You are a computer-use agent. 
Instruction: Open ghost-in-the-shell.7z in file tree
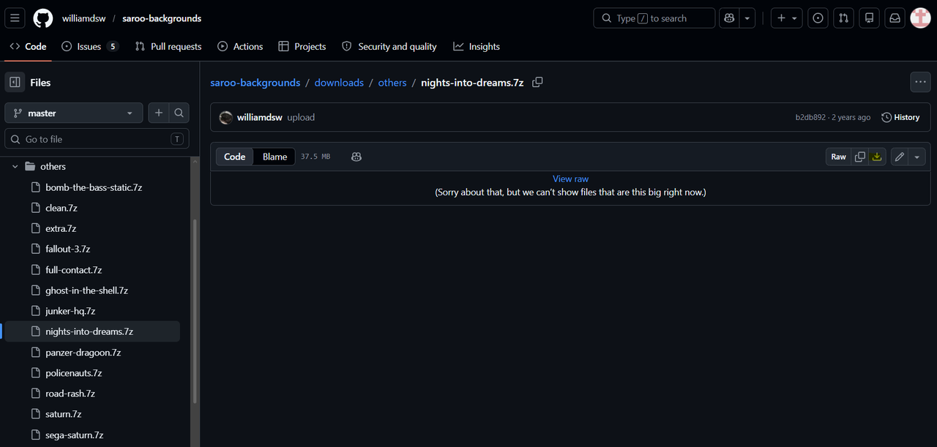pos(86,290)
